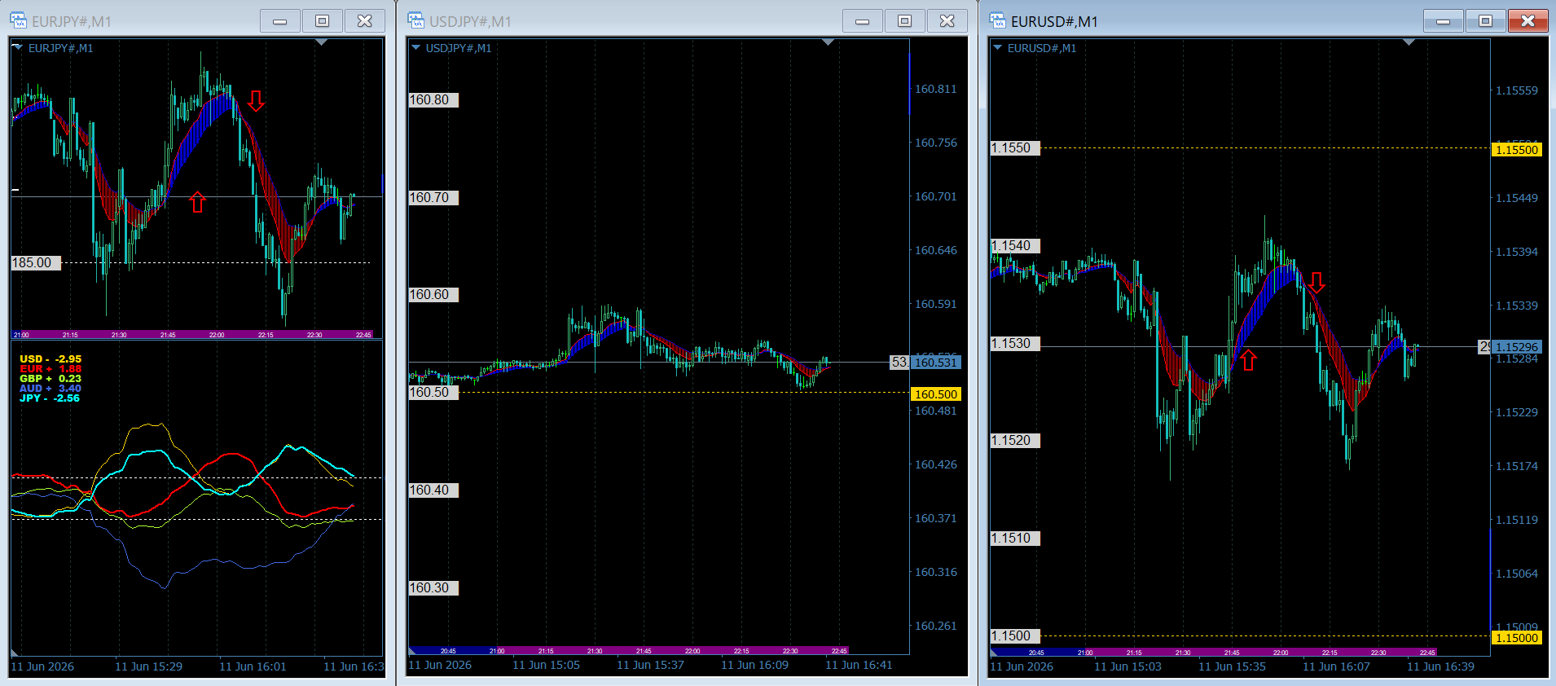Select the 1.1520 level label on EURUSD
The height and width of the screenshot is (686, 1556).
1015,441
